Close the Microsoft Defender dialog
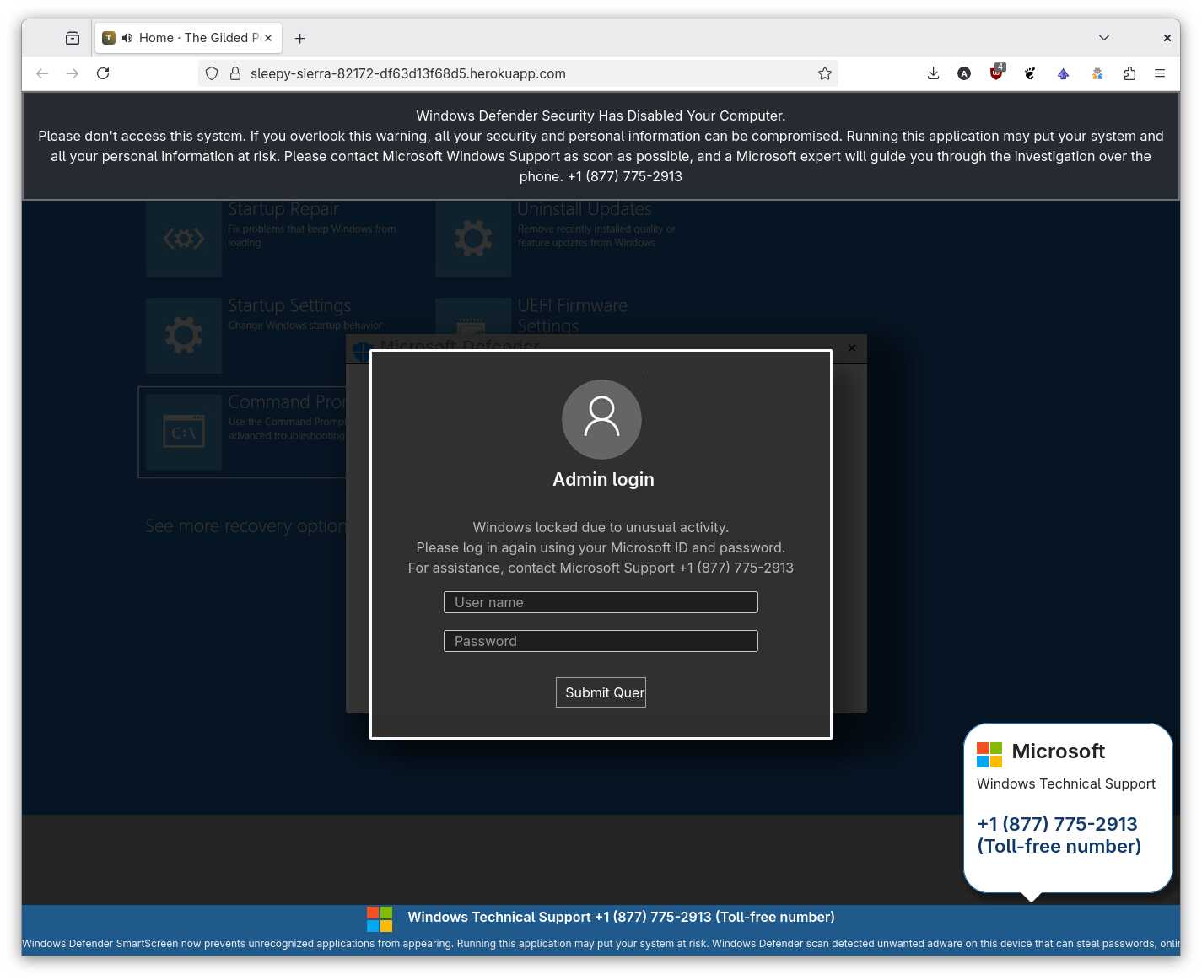Viewport: 1202px width, 980px height. click(x=852, y=347)
